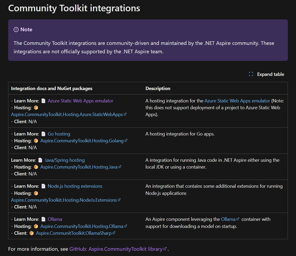This screenshot has height=256, width=296.
Task: Click external-link icon after Hosting.Golang
Action: [126, 140]
